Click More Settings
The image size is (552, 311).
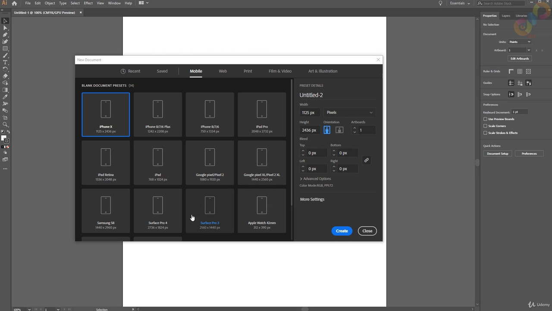tap(312, 200)
